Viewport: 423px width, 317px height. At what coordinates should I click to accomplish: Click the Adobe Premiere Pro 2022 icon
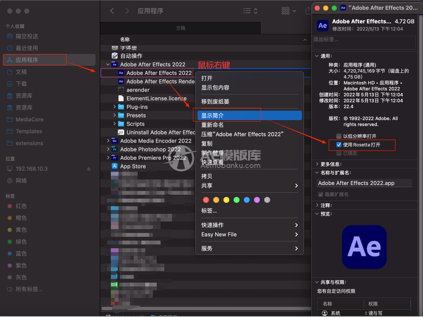114,158
